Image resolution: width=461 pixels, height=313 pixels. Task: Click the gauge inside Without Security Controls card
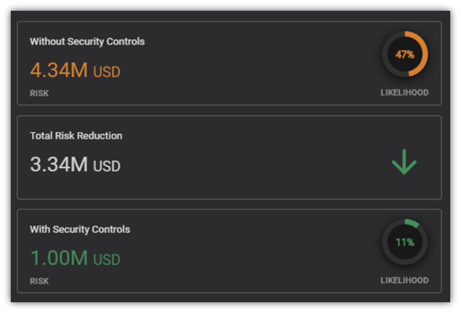coord(404,53)
